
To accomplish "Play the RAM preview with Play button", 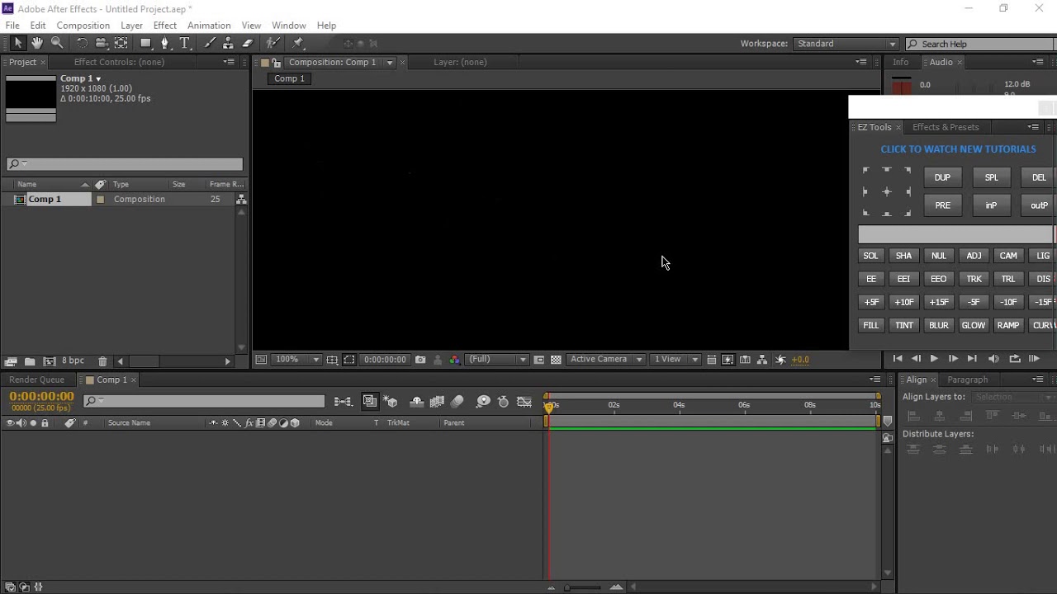I will click(934, 359).
